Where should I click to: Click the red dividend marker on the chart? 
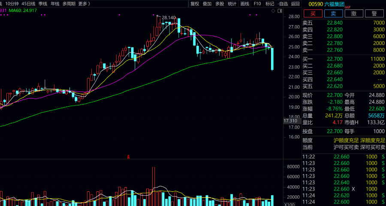(x=128, y=158)
